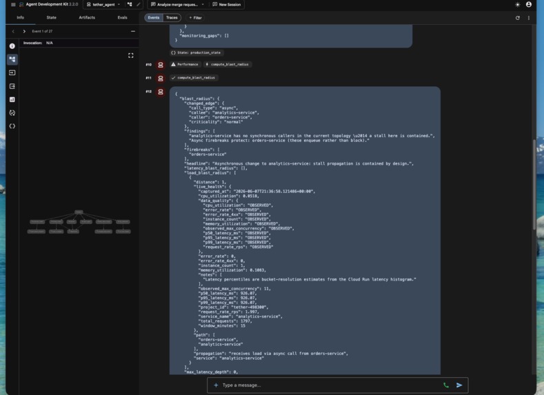544x395 pixels.
Task: Toggle the light/dark theme icon
Action: 518,5
